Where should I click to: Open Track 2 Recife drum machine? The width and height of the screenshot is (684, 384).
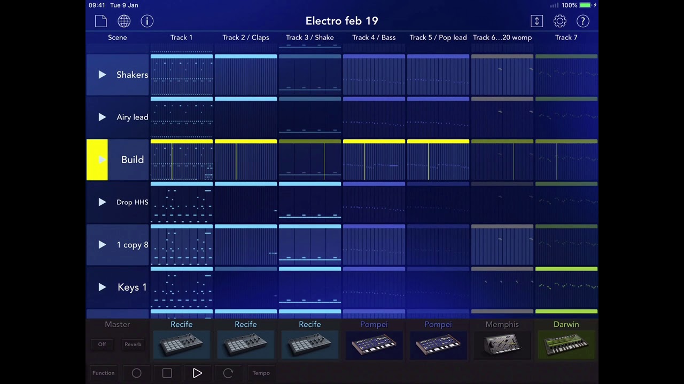click(x=246, y=345)
